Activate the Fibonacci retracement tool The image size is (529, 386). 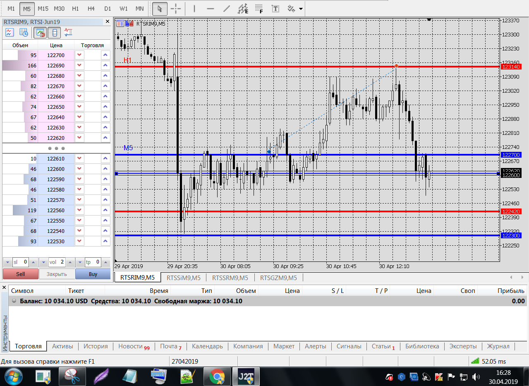point(259,8)
